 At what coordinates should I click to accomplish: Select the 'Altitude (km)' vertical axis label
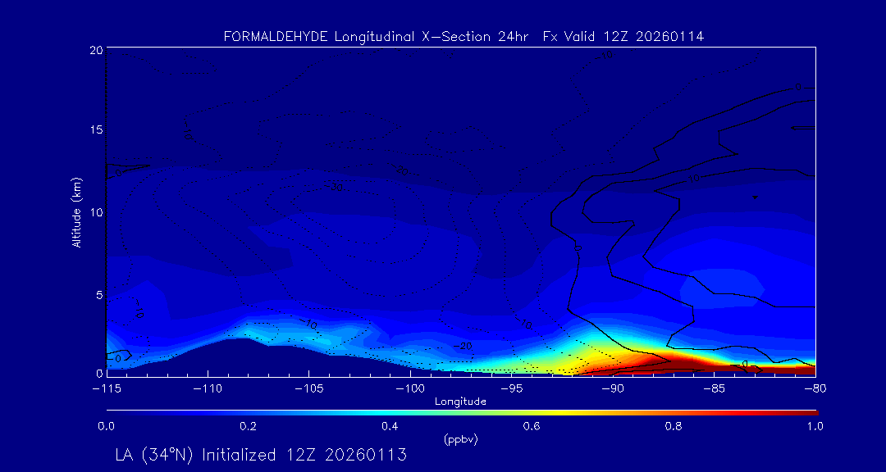[x=77, y=212]
